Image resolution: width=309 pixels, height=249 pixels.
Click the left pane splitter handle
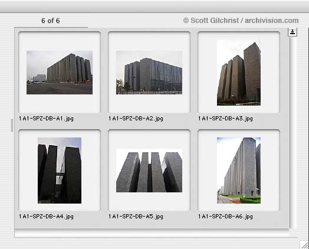pos(12,125)
